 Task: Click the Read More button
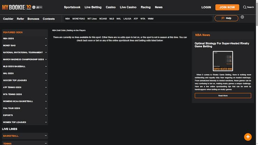tap(223, 96)
